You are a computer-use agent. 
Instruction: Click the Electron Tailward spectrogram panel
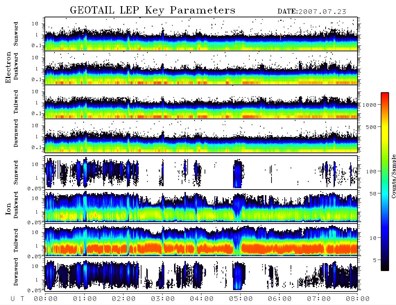point(201,102)
